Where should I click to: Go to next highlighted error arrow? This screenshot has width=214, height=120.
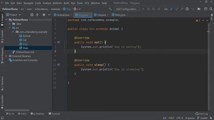click(x=207, y=20)
